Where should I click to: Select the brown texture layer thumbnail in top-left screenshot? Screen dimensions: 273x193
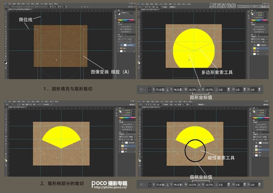121,48
